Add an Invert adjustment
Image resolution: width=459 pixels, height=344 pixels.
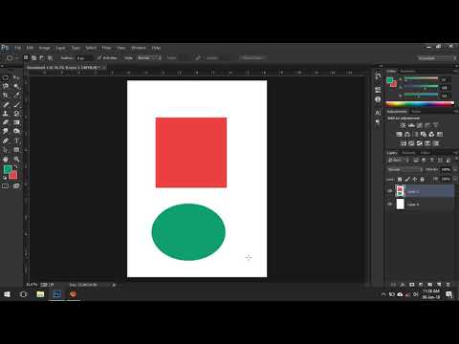click(404, 143)
